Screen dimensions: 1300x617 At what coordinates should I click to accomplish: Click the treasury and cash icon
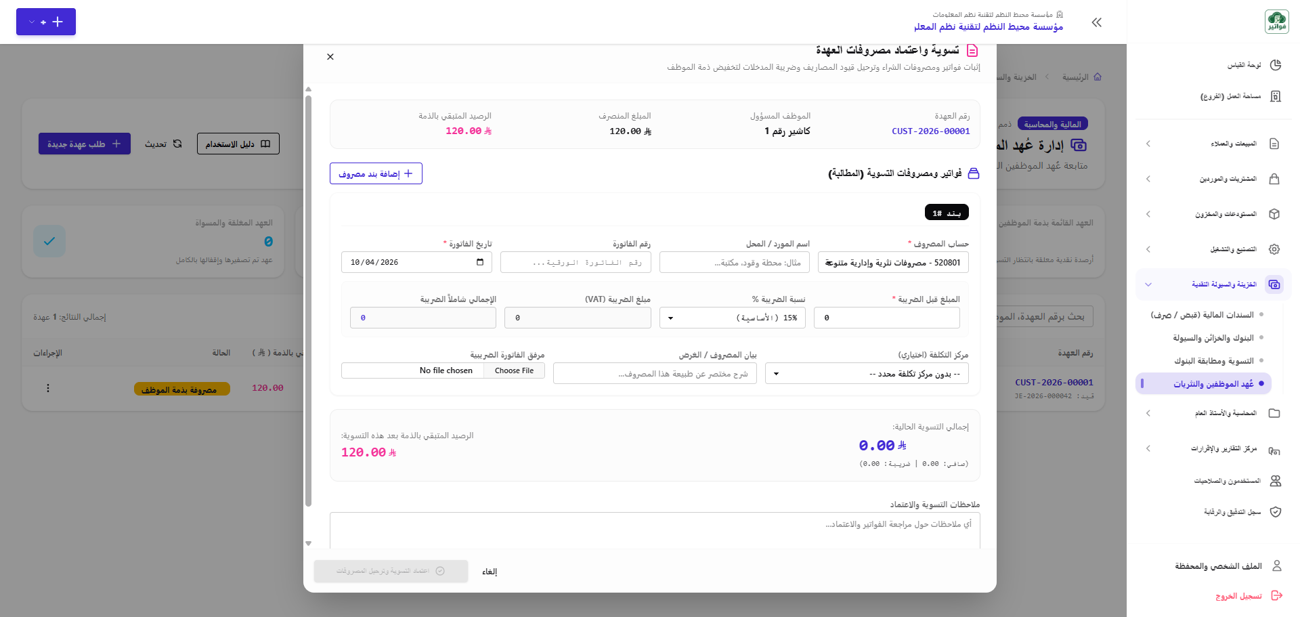[x=1274, y=284]
